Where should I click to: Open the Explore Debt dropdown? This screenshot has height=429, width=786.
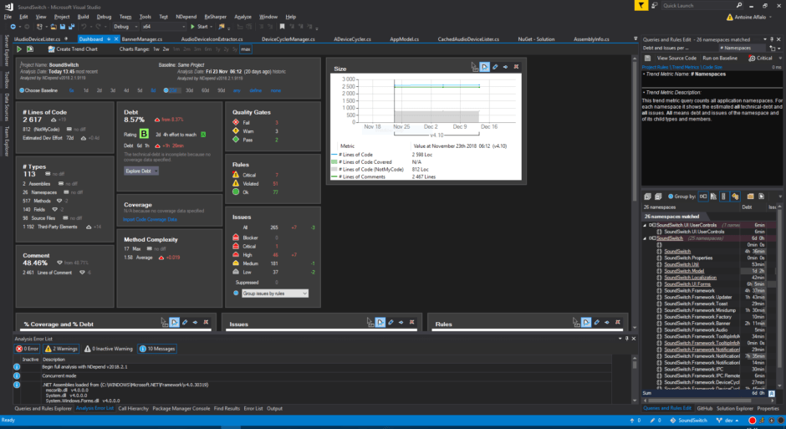coord(141,171)
